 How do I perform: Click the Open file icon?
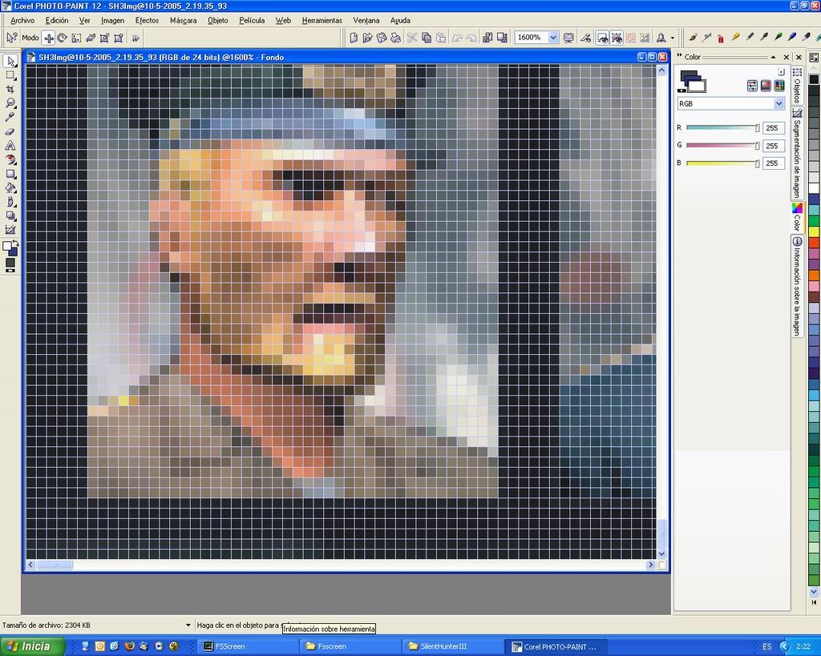pyautogui.click(x=367, y=38)
